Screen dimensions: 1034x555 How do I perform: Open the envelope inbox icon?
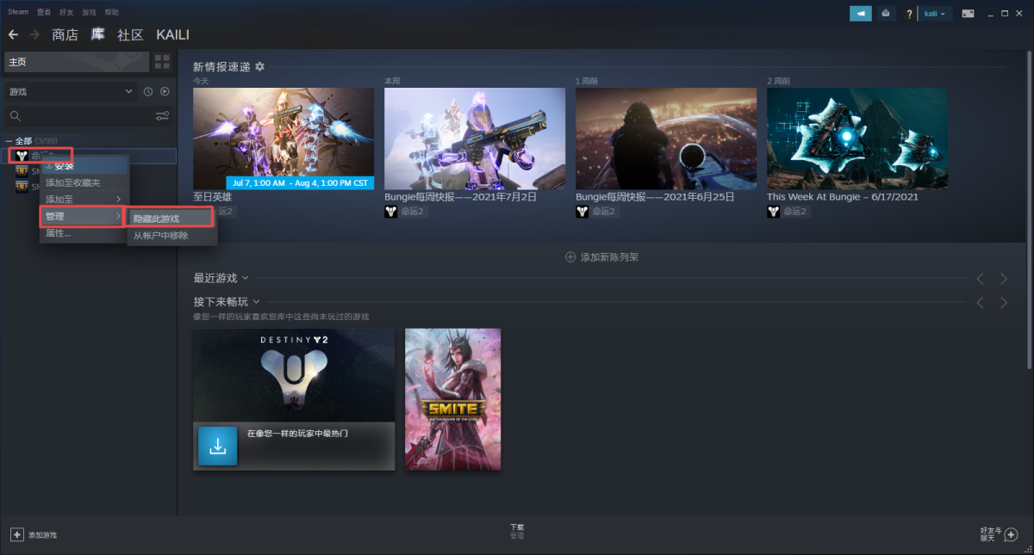click(886, 13)
